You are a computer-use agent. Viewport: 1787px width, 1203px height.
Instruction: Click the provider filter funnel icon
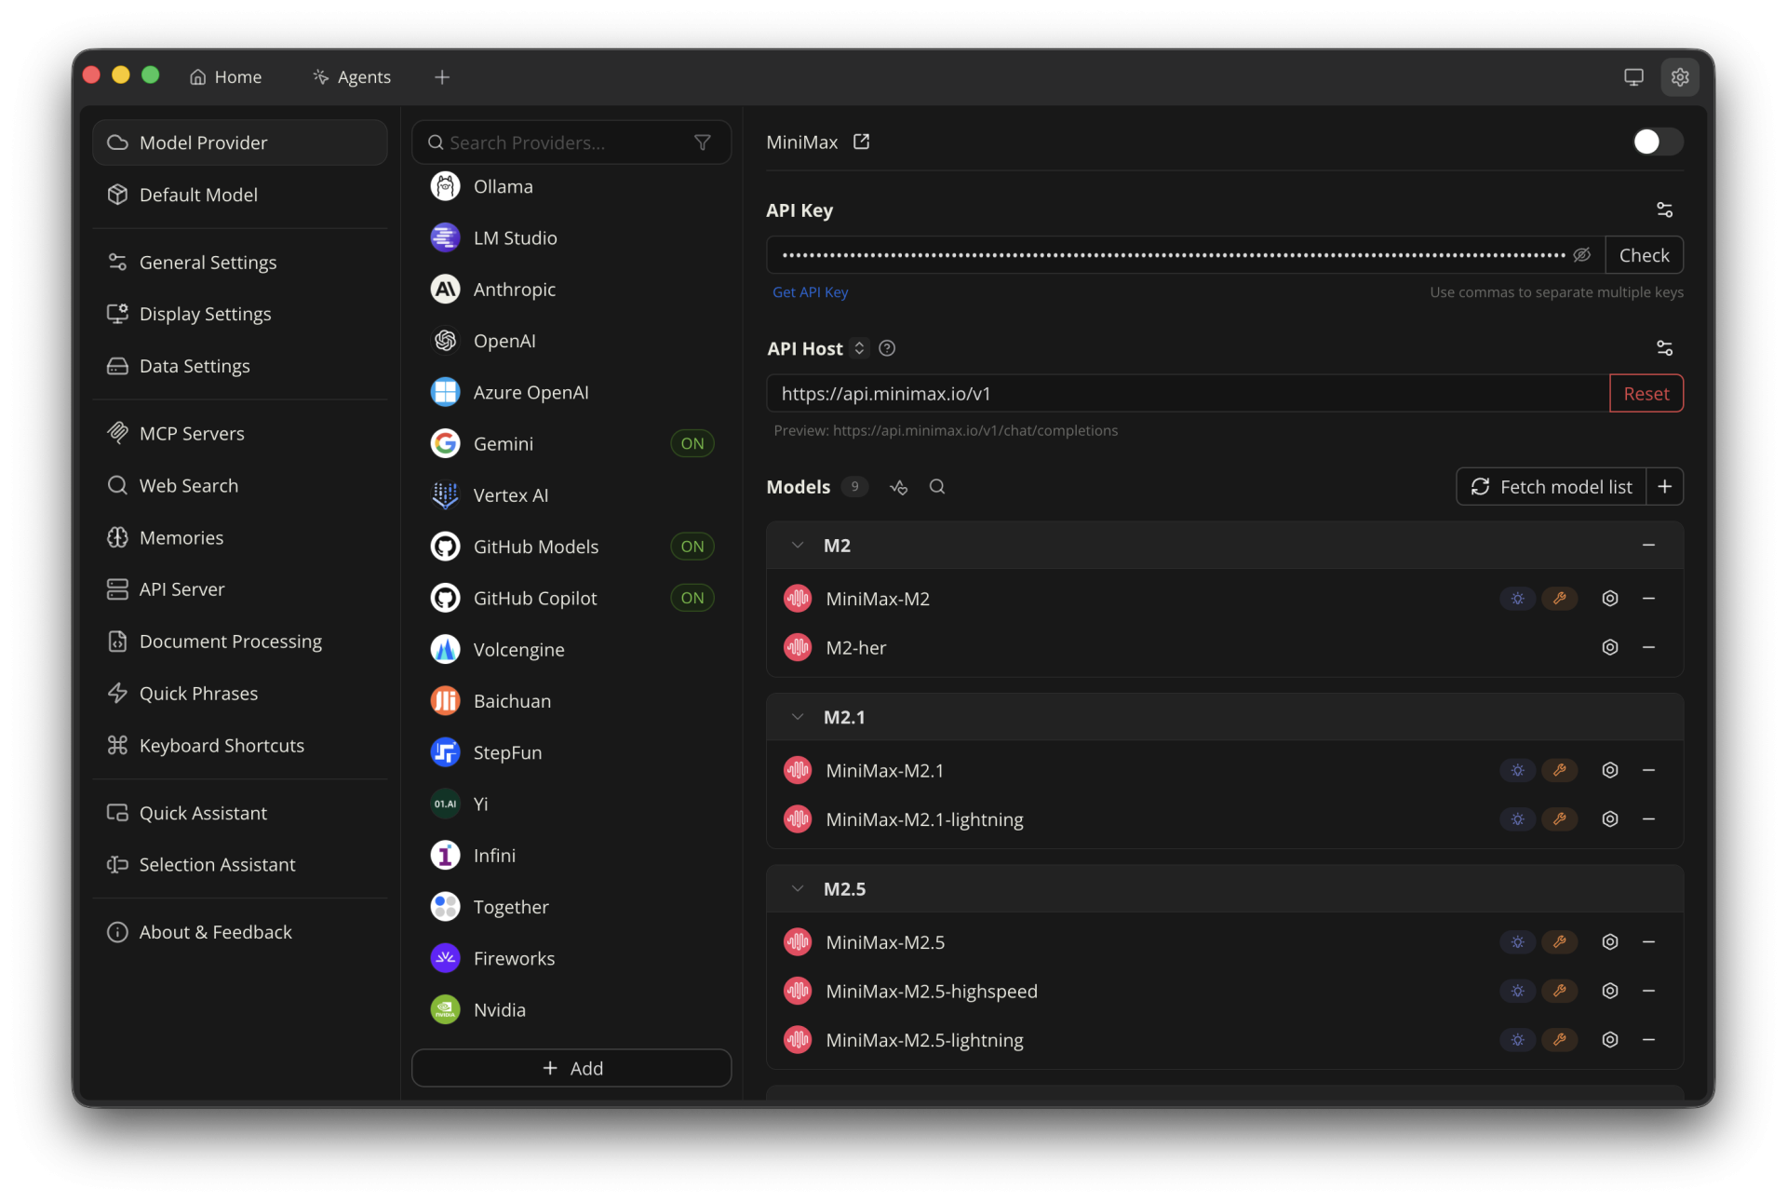(x=703, y=142)
